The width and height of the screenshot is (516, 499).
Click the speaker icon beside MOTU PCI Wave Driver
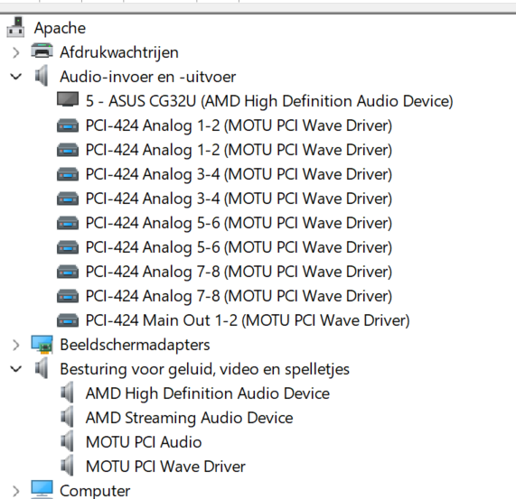coord(67,466)
